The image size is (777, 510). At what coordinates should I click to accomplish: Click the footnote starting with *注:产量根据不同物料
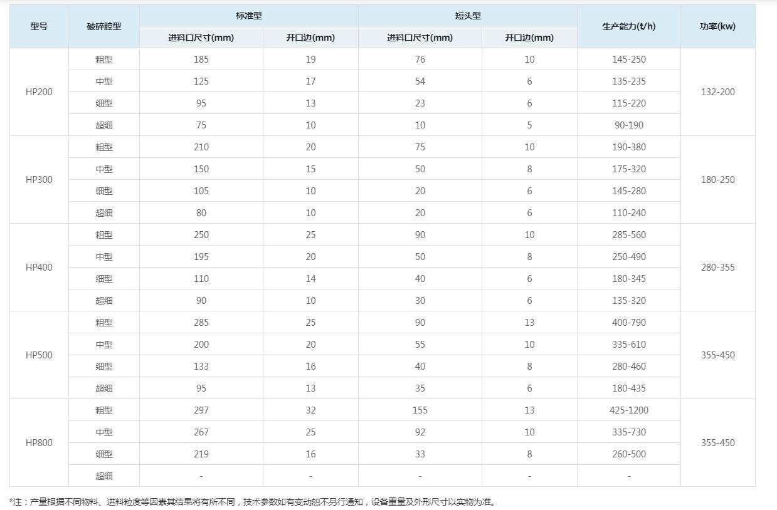(252, 502)
